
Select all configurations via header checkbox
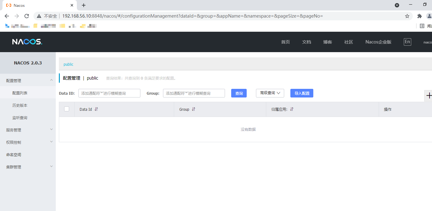(67, 109)
